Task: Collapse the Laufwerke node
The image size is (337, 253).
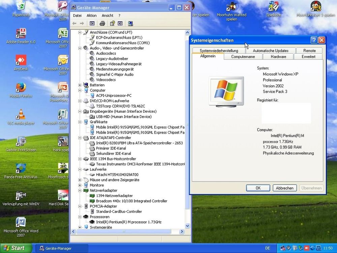Action: [x=80, y=170]
